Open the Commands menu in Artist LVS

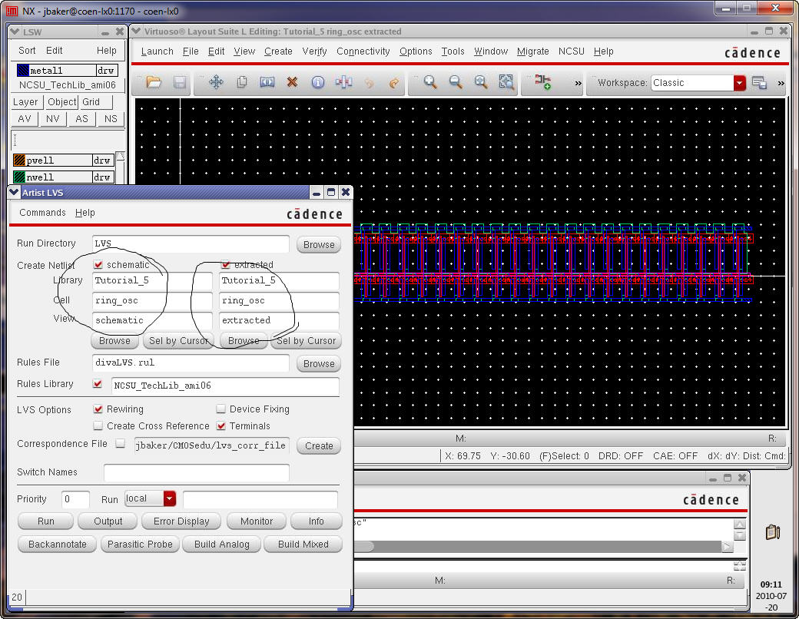[x=42, y=213]
